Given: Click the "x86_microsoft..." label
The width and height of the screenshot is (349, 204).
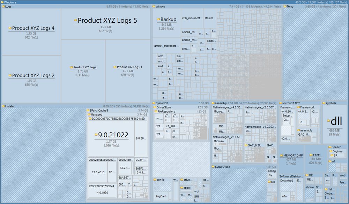Looking at the screenshot, I should pos(192,18).
